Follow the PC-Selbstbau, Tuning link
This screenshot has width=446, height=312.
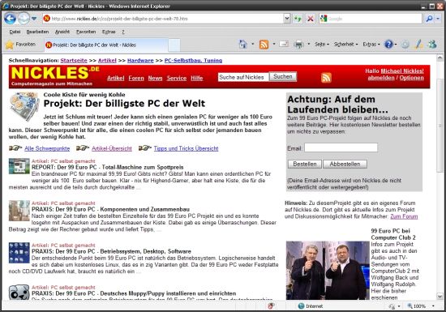pyautogui.click(x=193, y=60)
